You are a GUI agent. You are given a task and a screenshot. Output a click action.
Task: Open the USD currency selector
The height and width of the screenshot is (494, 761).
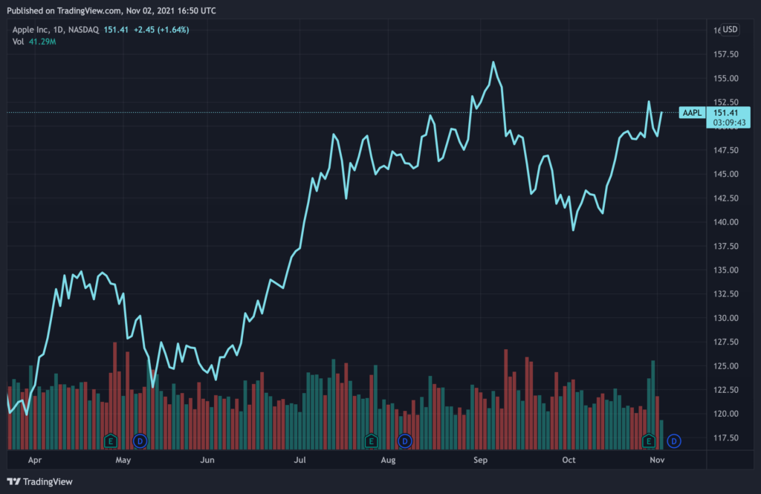click(730, 30)
